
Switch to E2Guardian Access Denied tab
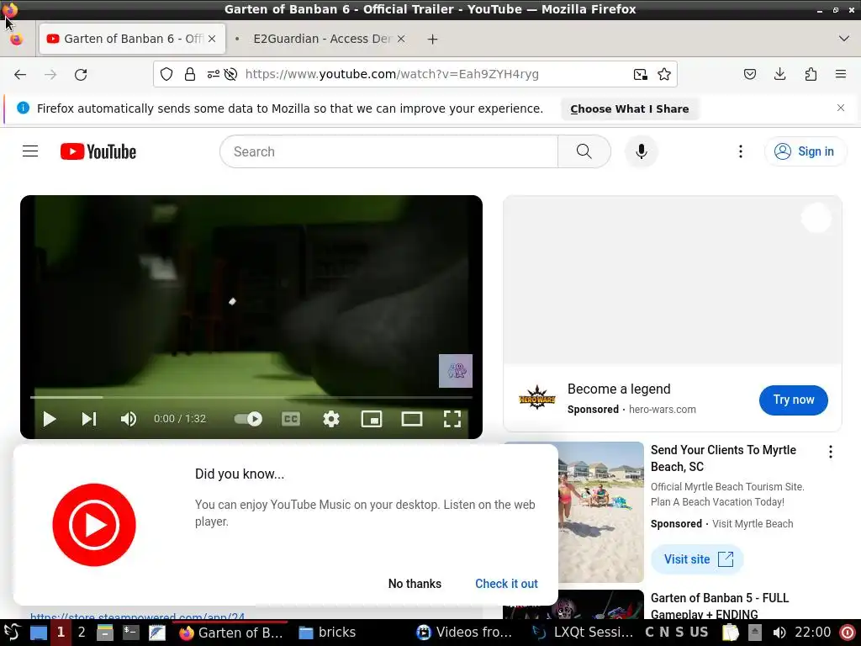tap(322, 39)
